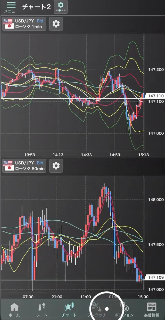Expand the USD/JPY ローソク 1min selector

(x=24, y=24)
